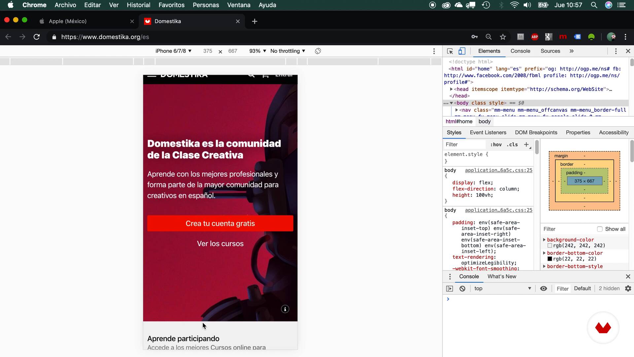Toggle the device toolbar icon
Screen dimensions: 634x357
click(462, 51)
